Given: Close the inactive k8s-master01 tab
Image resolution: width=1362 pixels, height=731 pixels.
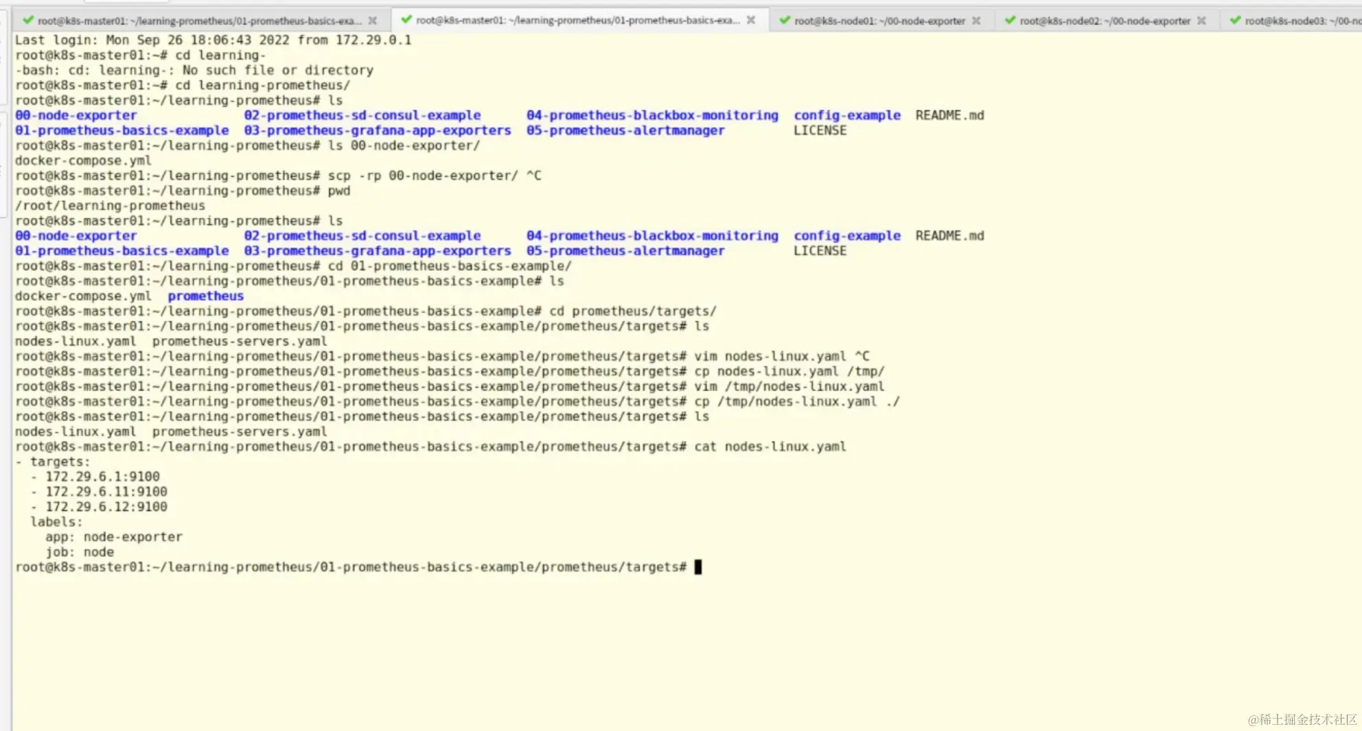Looking at the screenshot, I should [373, 21].
